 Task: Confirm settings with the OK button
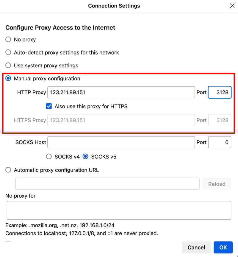pos(223,247)
